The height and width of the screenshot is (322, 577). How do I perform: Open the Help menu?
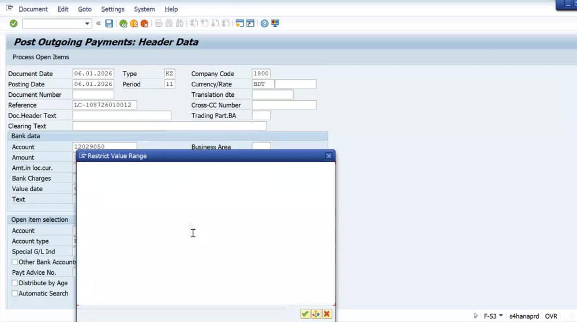pos(171,9)
